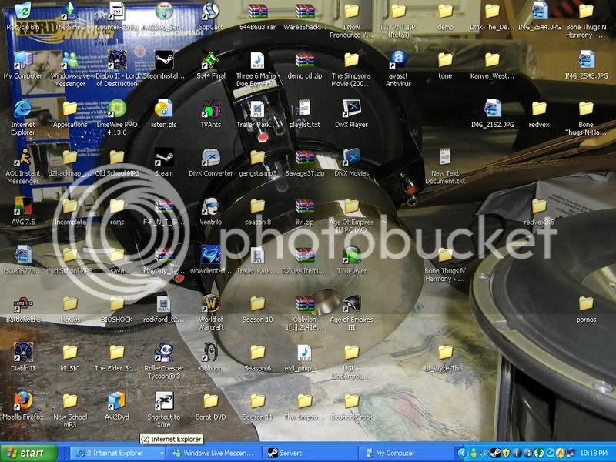The height and width of the screenshot is (462, 616).
Task: Switch to Windows Live Messenger taskbar button
Action: coord(213,454)
